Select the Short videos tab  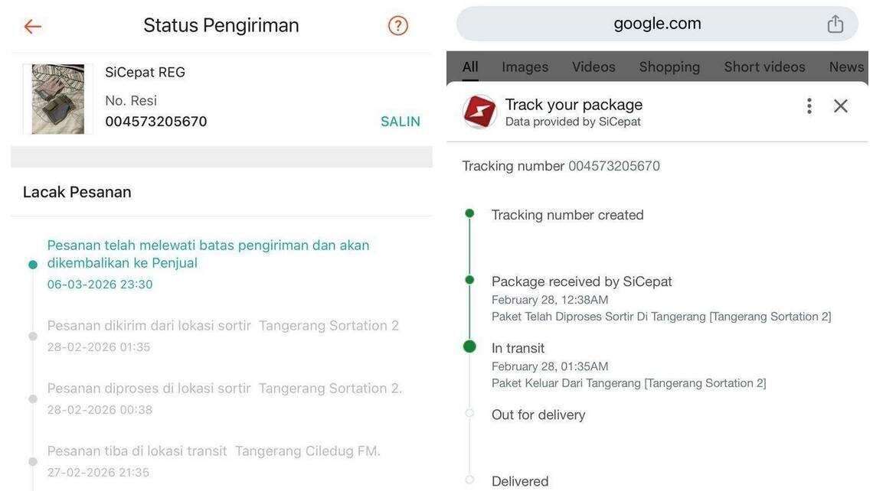(764, 67)
